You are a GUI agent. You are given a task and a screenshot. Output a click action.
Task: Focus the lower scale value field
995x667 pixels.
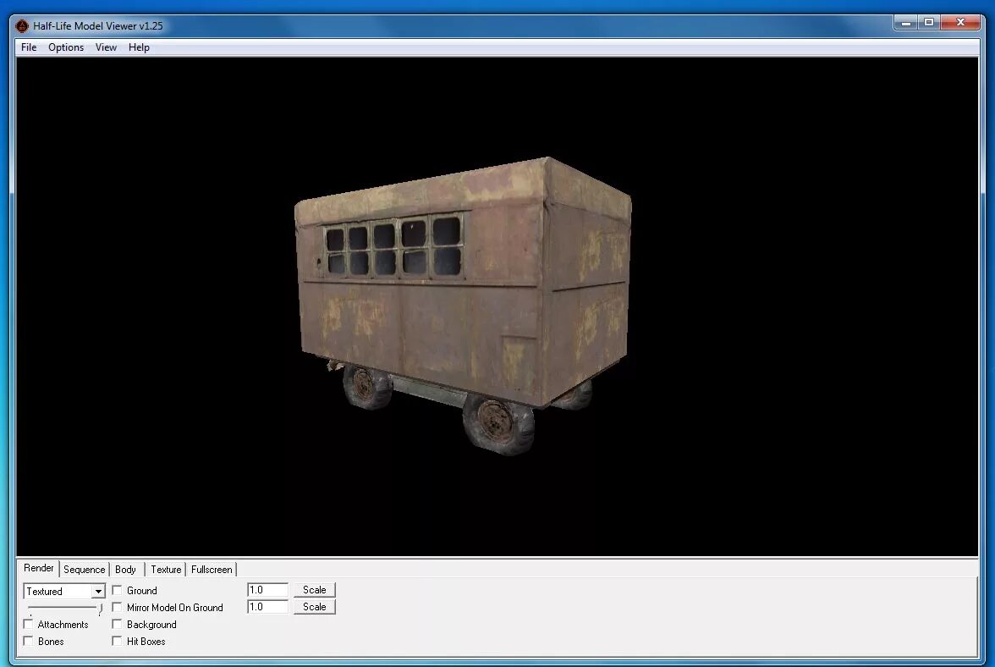click(267, 608)
